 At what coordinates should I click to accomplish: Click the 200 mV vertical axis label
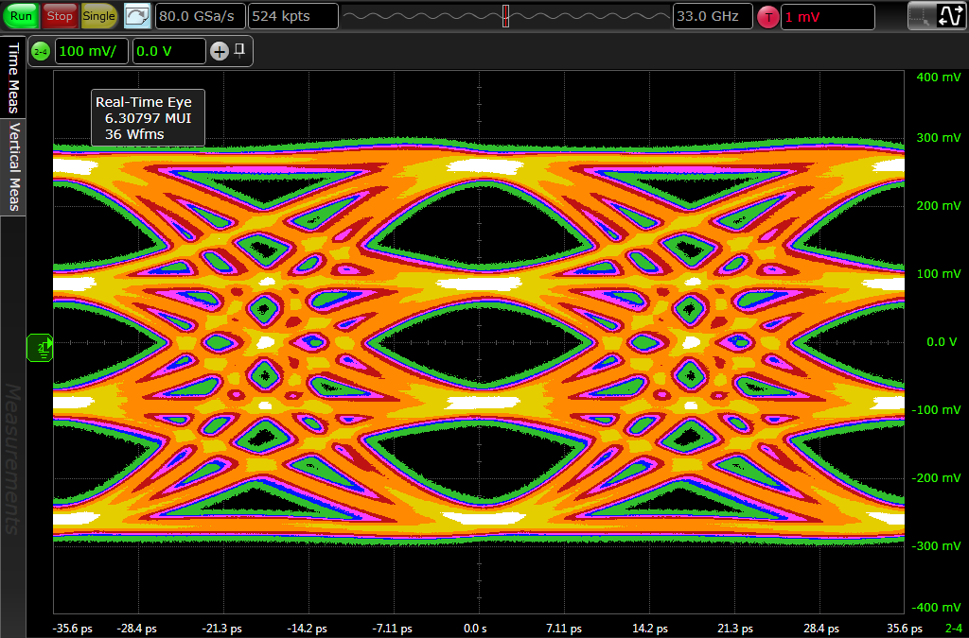click(x=938, y=205)
